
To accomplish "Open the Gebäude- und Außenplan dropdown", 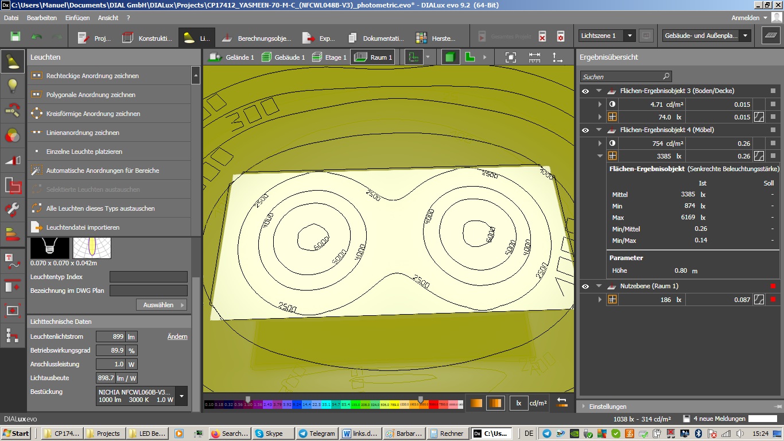I will coord(707,36).
